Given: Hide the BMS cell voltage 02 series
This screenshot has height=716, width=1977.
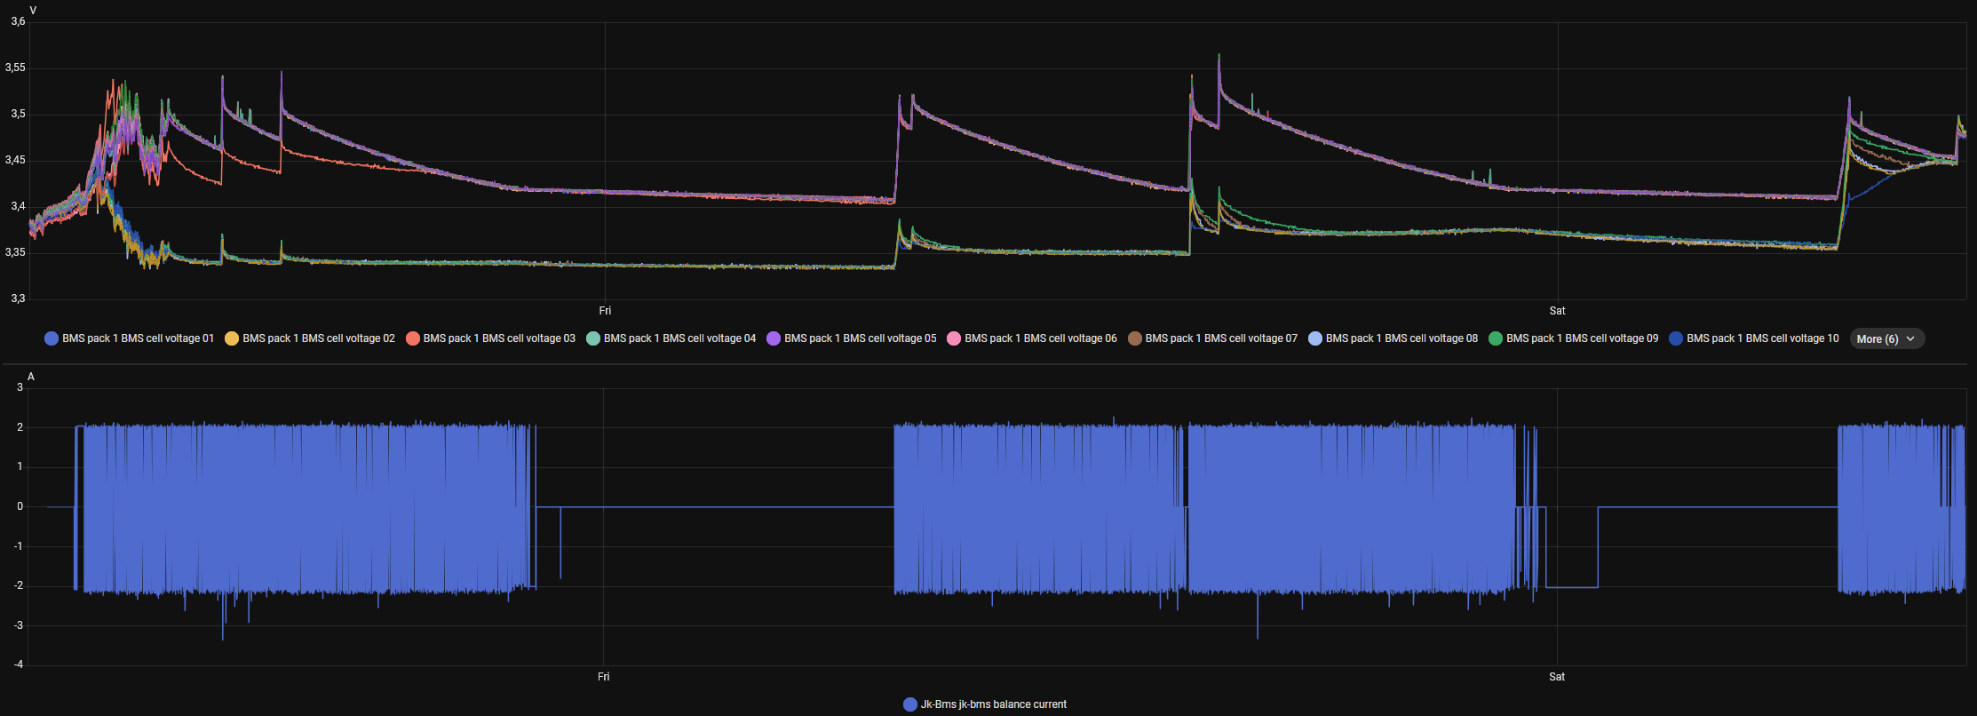Looking at the screenshot, I should [x=310, y=338].
